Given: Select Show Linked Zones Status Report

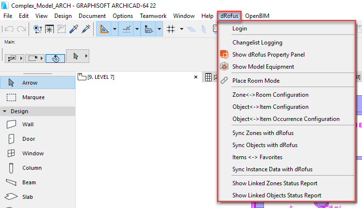Looking at the screenshot, I should [x=275, y=183].
